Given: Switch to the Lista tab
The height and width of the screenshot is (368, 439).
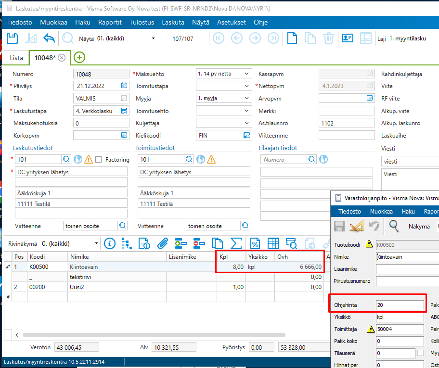Looking at the screenshot, I should coord(16,58).
